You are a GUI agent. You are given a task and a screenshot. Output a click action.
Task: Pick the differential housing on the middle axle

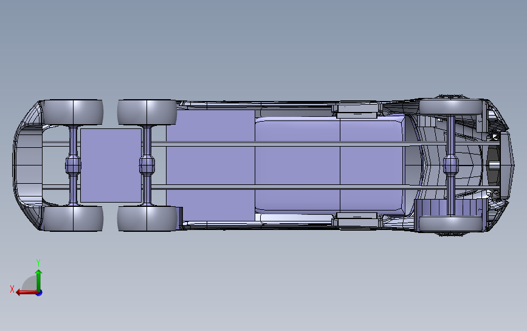(x=147, y=165)
